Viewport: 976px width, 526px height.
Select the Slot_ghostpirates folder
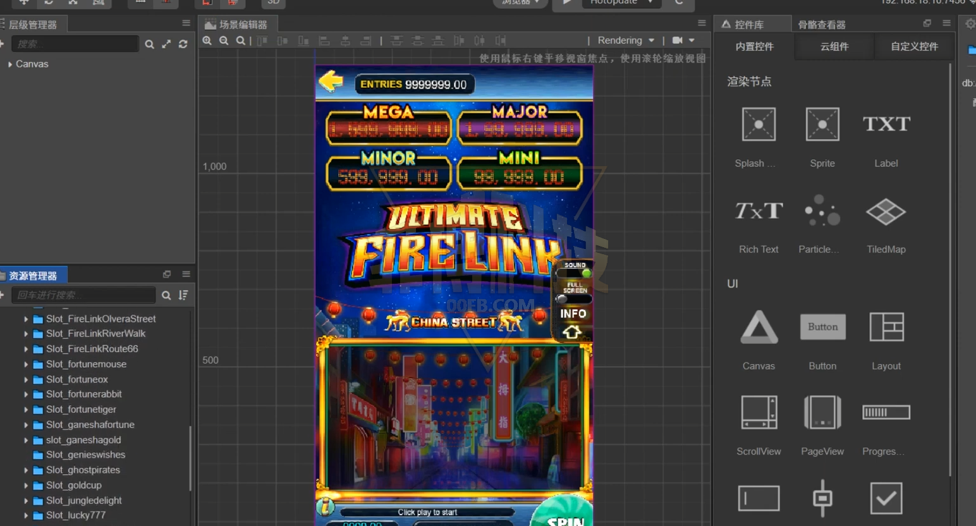coord(83,470)
